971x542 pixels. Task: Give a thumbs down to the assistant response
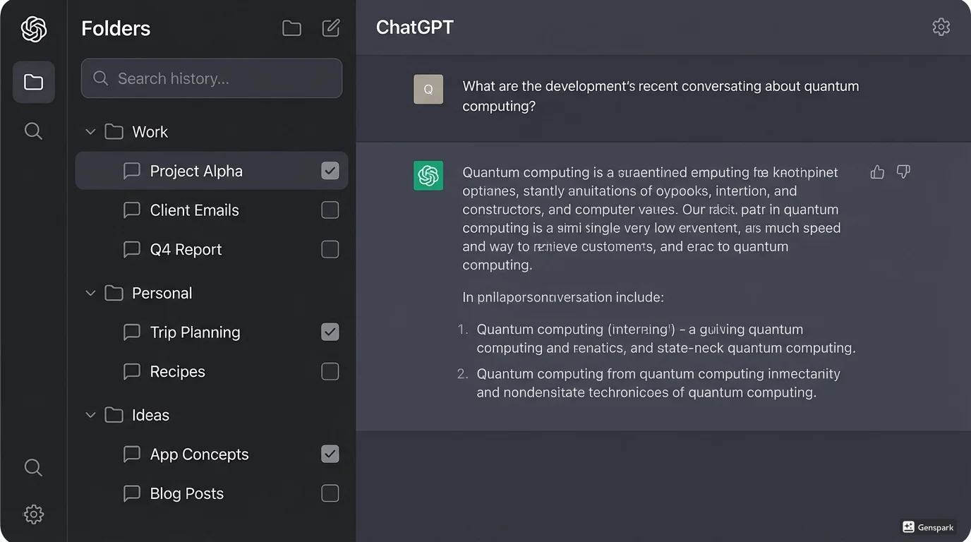point(904,171)
